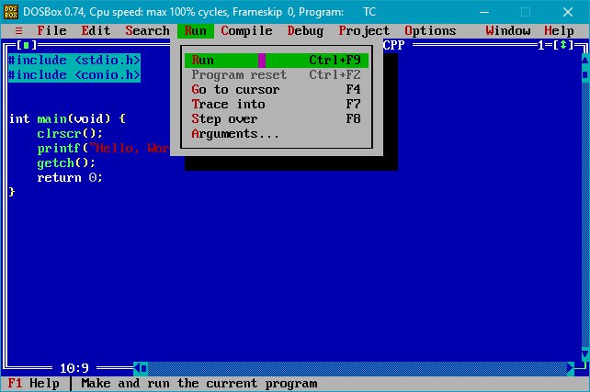This screenshot has height=392, width=590.
Task: Close the DOSBox window
Action: coord(568,12)
